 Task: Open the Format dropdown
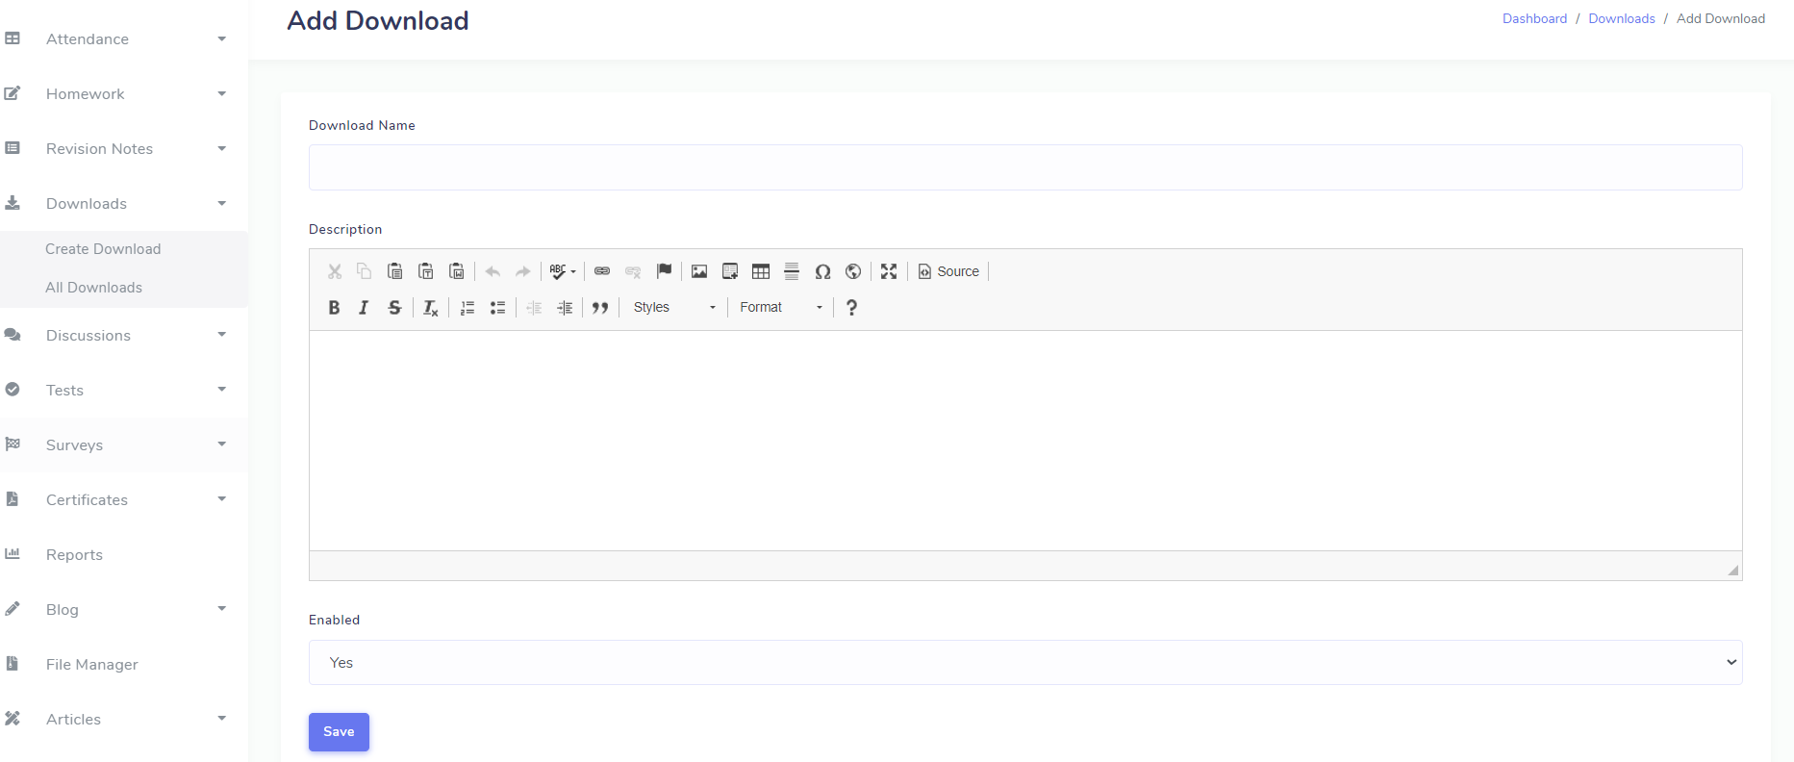click(x=780, y=308)
